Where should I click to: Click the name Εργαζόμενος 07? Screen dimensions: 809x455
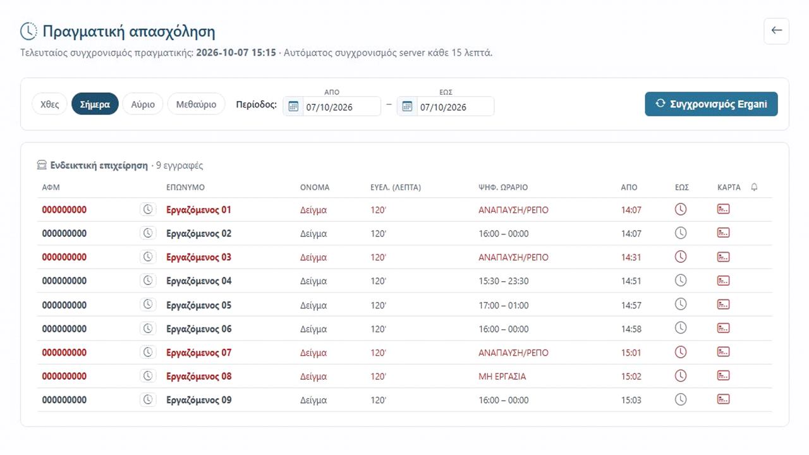tap(198, 353)
